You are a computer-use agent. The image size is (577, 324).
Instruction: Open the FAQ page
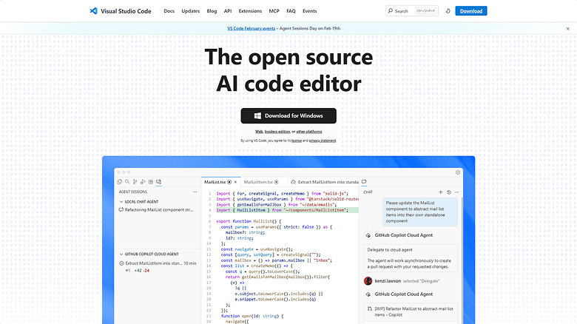point(291,11)
